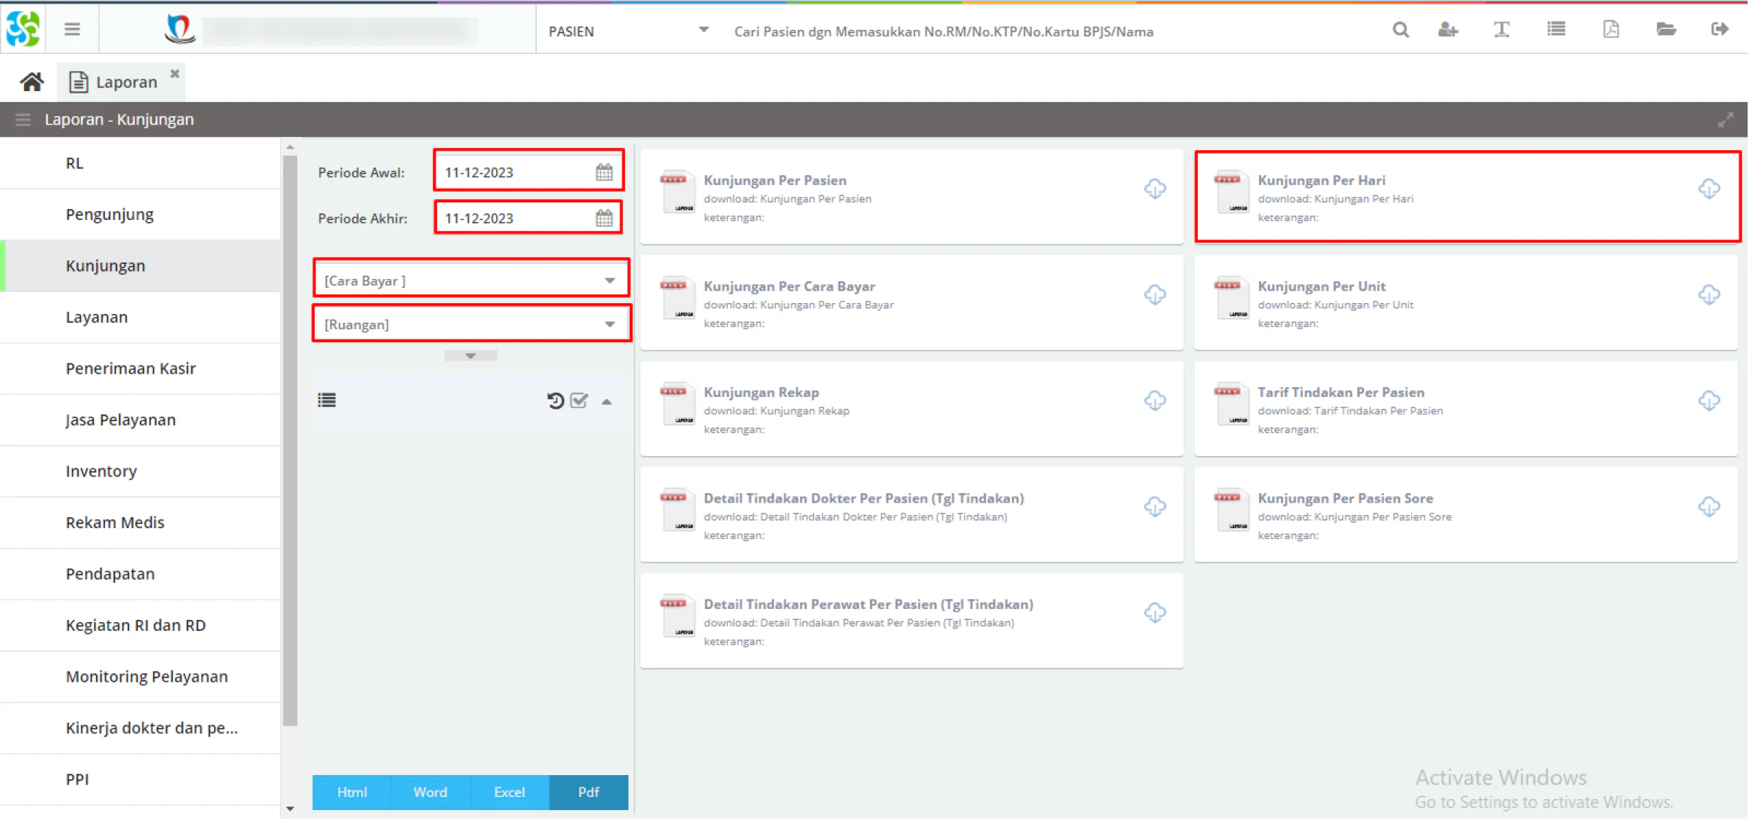This screenshot has height=821, width=1748.
Task: Open the Periode Akhir calendar picker
Action: click(x=604, y=219)
